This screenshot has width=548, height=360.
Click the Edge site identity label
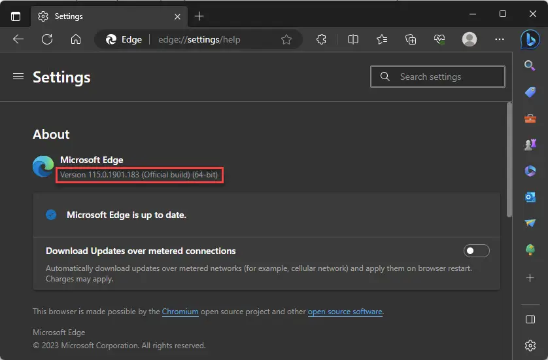click(x=124, y=39)
